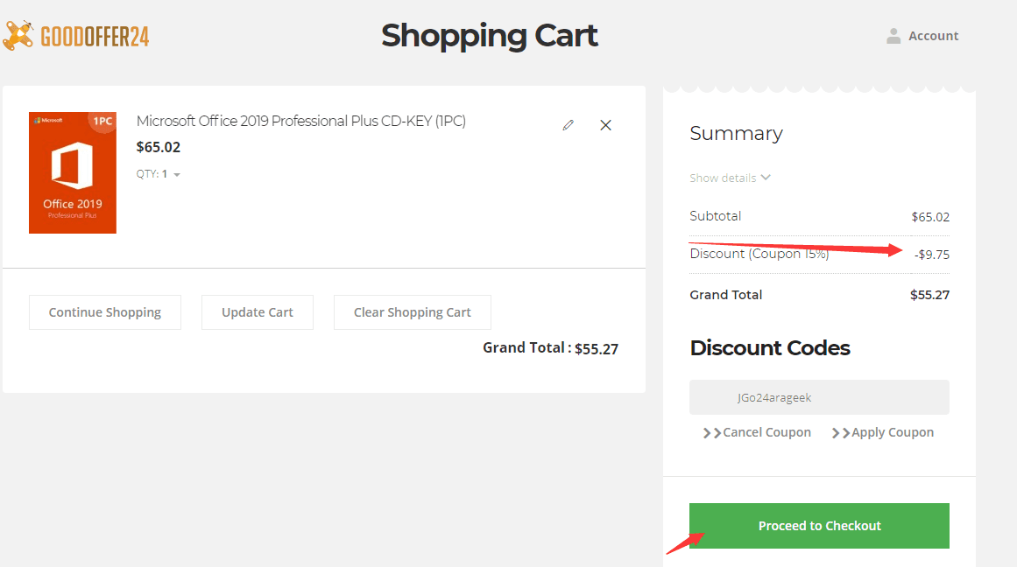Select the Subtotal label in Summary

click(716, 216)
